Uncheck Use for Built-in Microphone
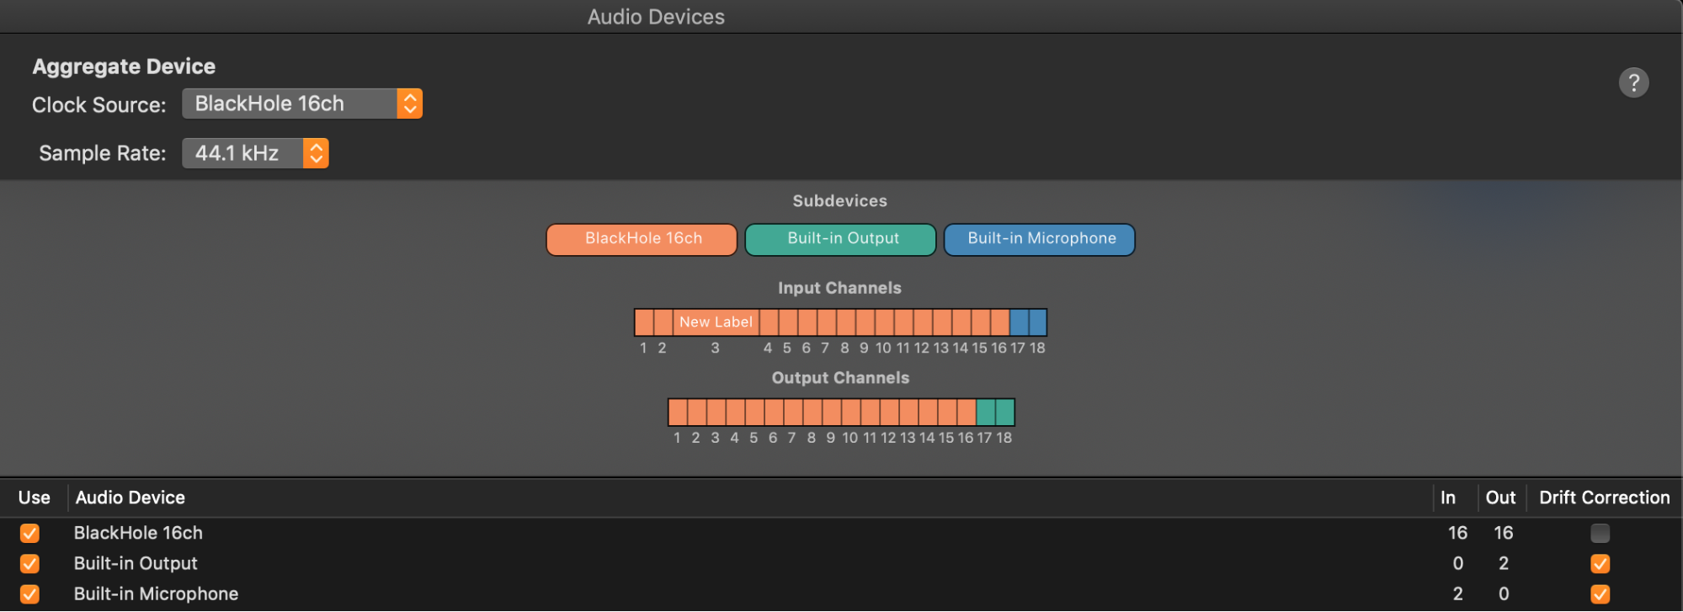This screenshot has height=612, width=1683. click(29, 594)
